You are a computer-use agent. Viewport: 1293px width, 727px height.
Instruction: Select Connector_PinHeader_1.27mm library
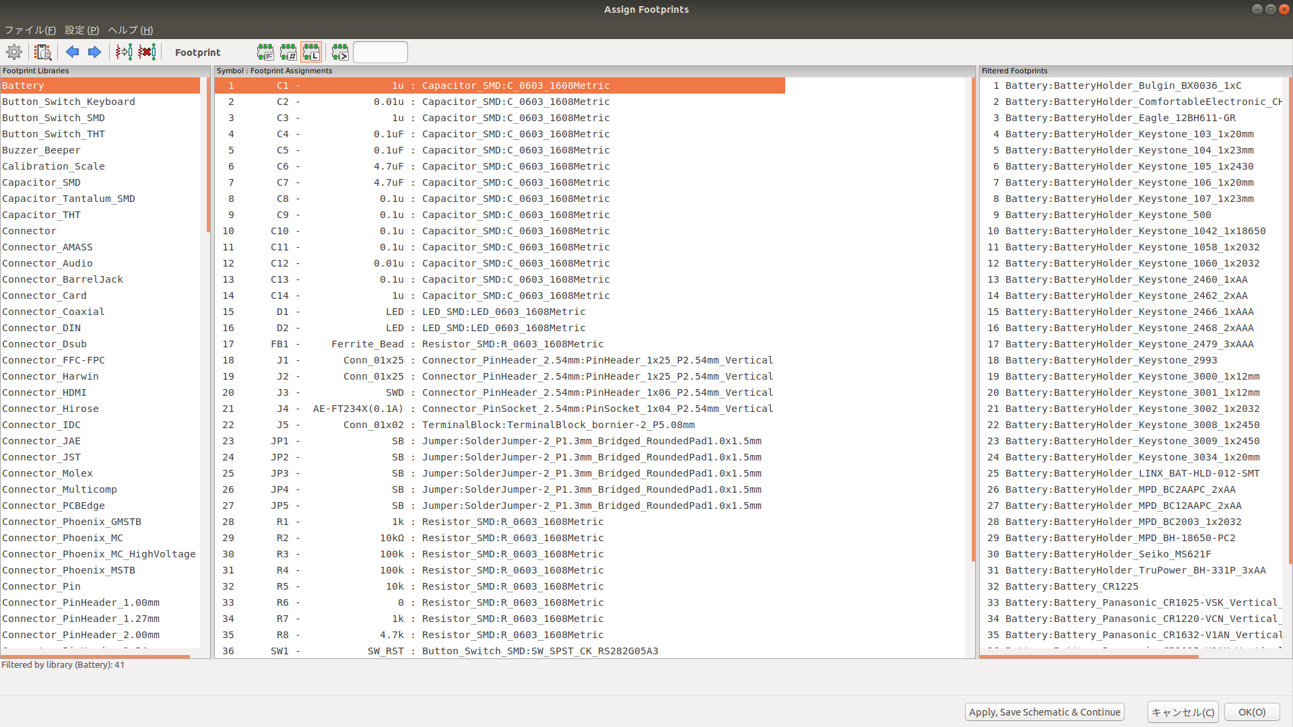(x=100, y=619)
